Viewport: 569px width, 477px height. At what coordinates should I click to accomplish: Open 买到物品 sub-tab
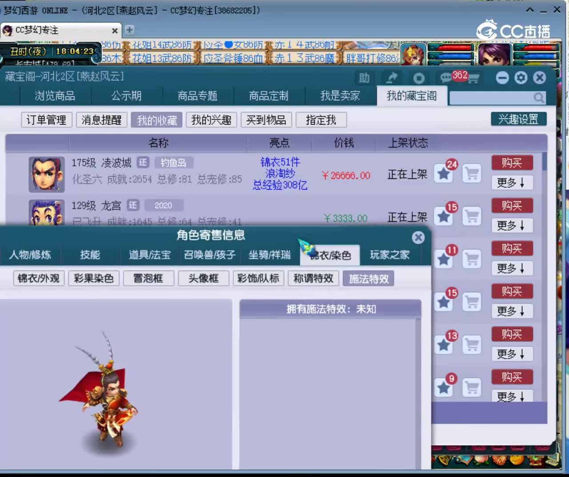[266, 120]
